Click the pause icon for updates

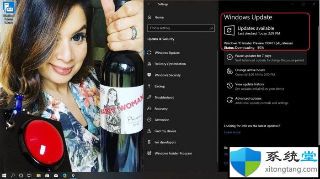point(229,57)
